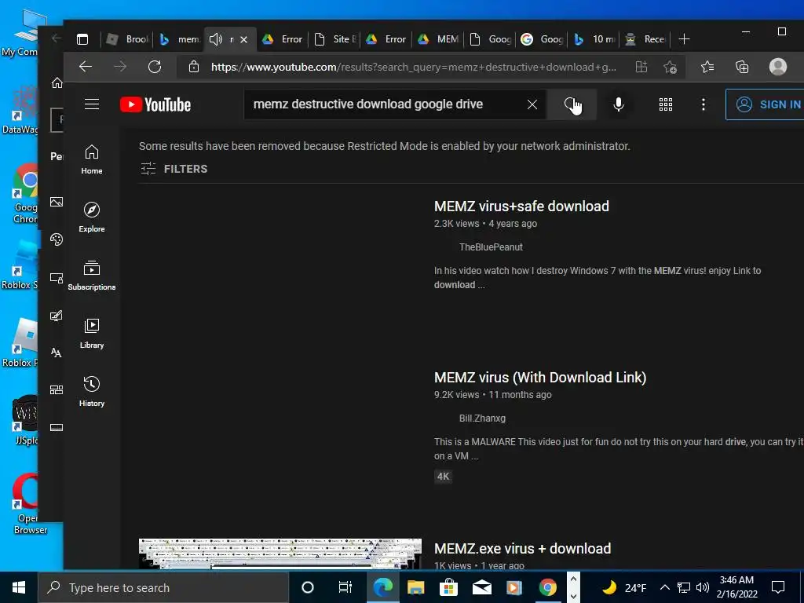Switch to the Drive 'MEM' tab
The image size is (804, 603).
437,39
